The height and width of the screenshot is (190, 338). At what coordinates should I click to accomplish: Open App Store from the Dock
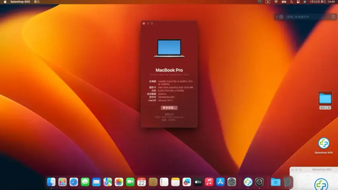coord(220,182)
